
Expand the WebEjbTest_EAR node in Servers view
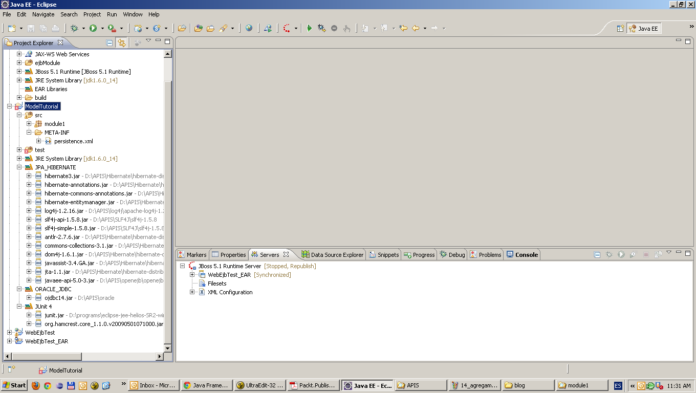pyautogui.click(x=192, y=275)
